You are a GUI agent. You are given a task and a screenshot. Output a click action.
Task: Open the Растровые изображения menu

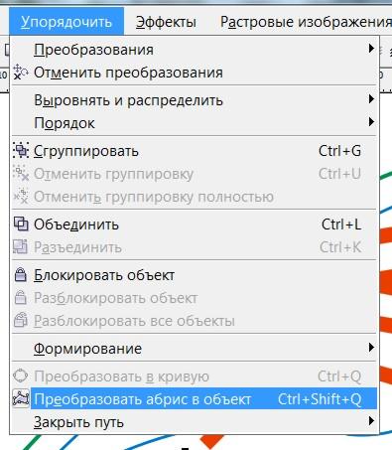(x=306, y=22)
